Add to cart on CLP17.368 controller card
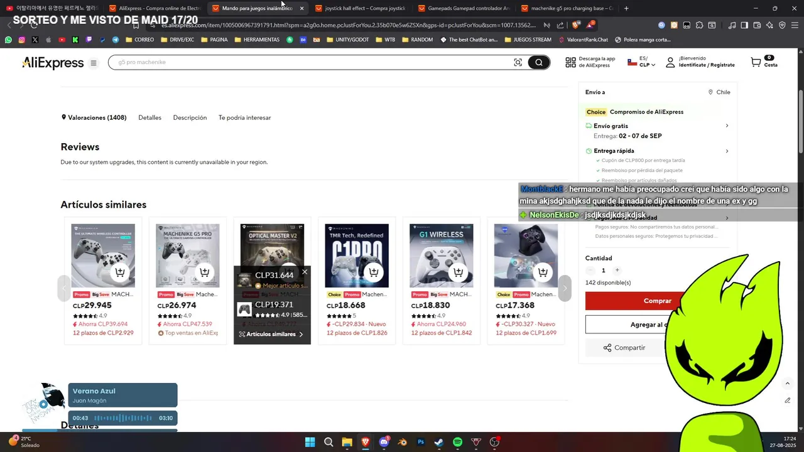The image size is (804, 452). (x=543, y=272)
